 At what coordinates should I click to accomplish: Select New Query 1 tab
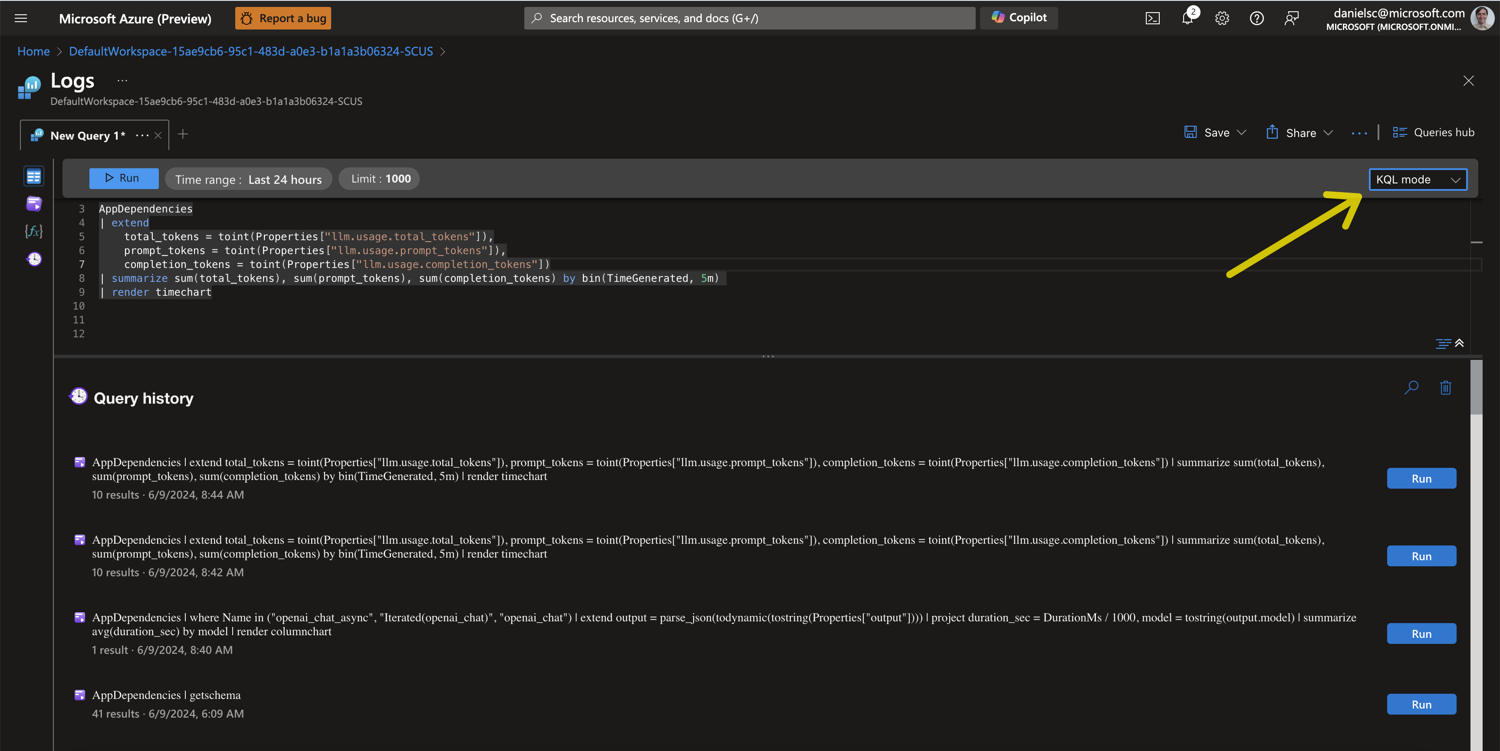coord(87,136)
